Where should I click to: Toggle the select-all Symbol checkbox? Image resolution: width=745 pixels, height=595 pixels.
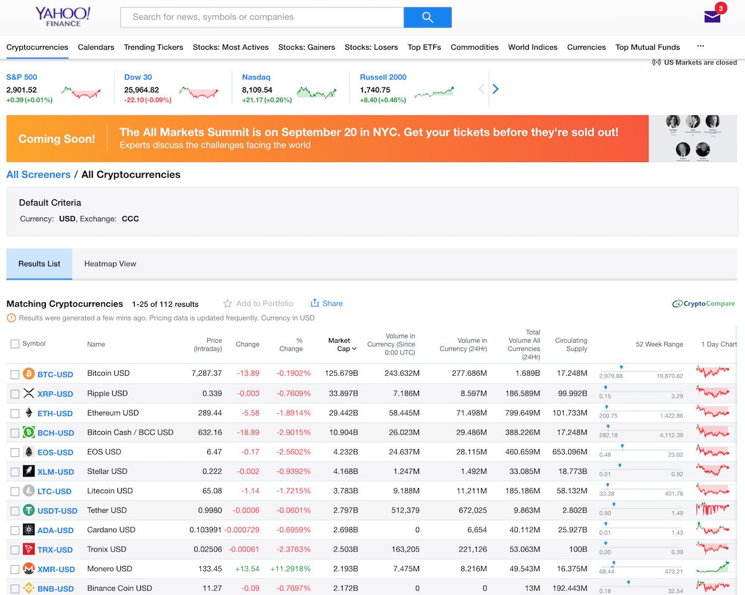pyautogui.click(x=15, y=343)
